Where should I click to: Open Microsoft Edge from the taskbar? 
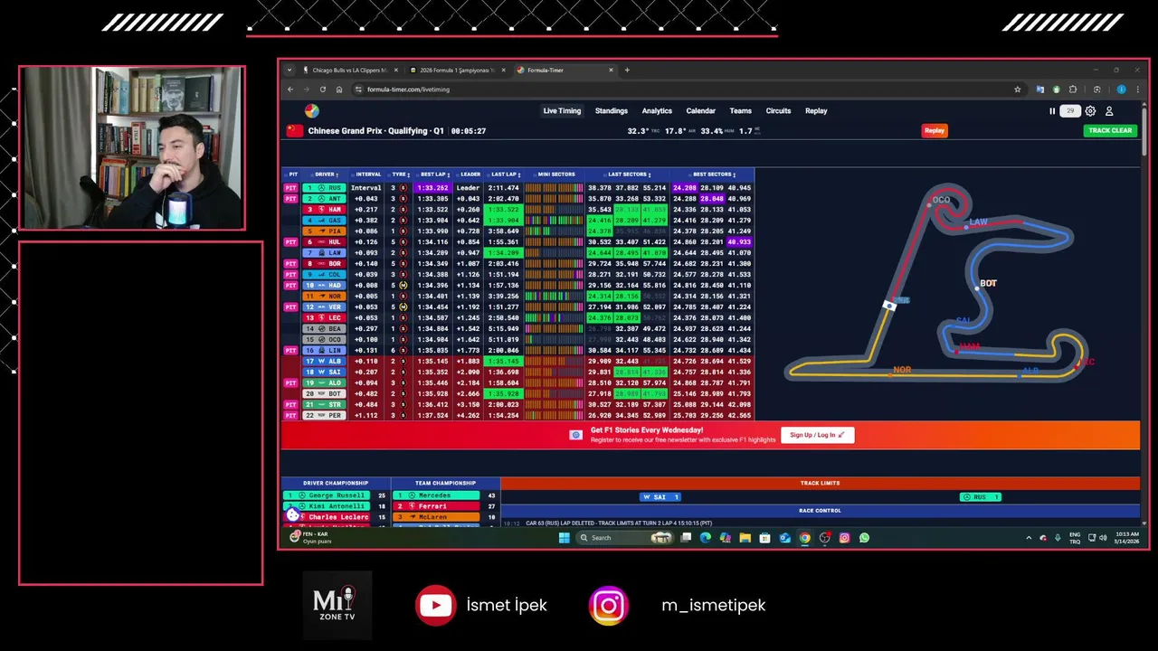coord(706,538)
